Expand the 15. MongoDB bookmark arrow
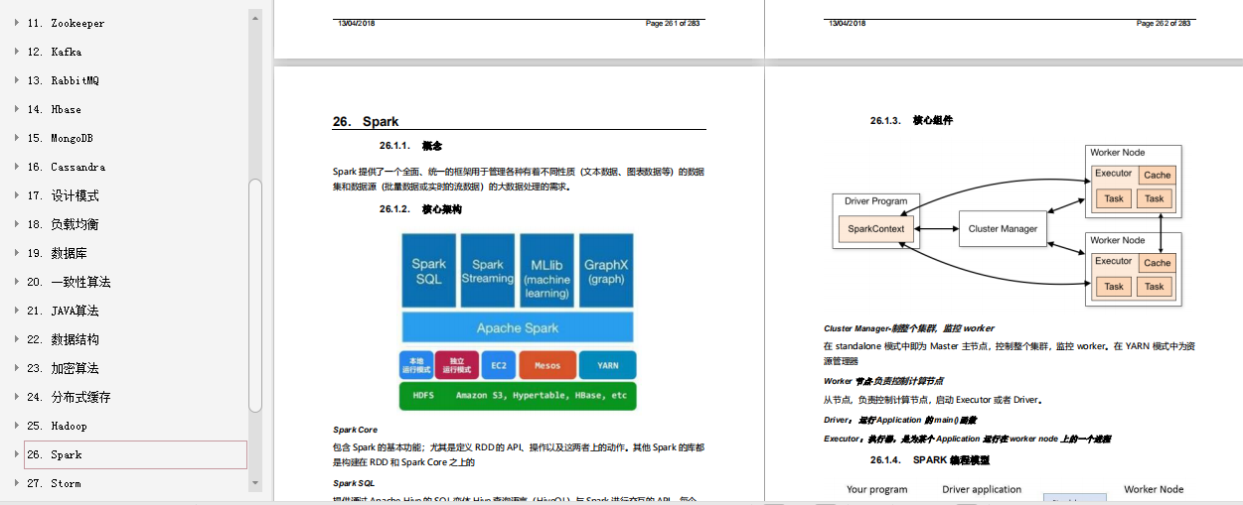The width and height of the screenshot is (1243, 505). click(17, 138)
